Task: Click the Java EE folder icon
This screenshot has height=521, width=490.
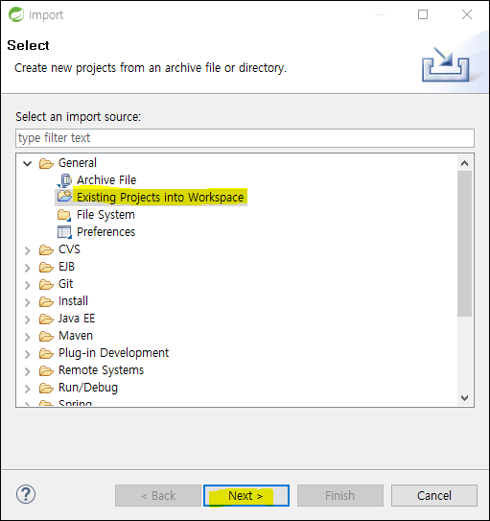Action: 46,319
